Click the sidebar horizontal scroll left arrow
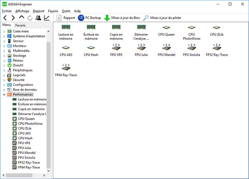249x179 pixels. (4, 175)
